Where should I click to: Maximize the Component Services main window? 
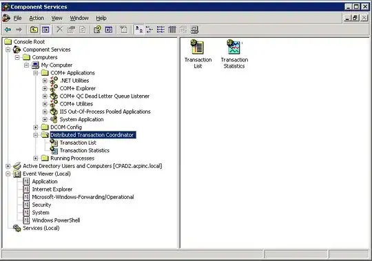(x=356, y=7)
